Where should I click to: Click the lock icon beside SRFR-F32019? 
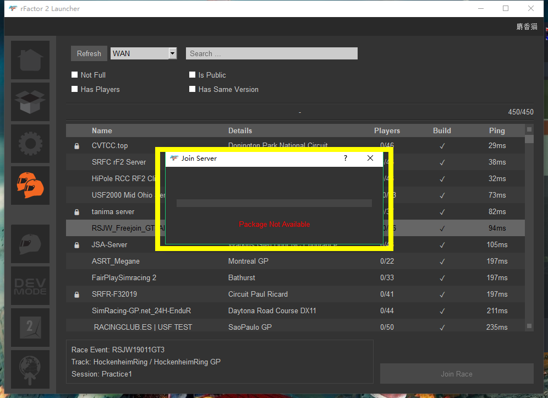[x=77, y=295]
